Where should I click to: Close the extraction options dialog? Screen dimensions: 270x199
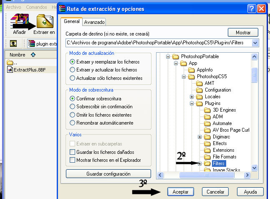coord(261,9)
